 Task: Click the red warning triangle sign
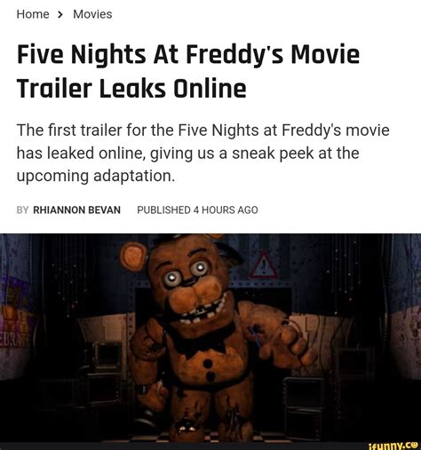(x=264, y=265)
